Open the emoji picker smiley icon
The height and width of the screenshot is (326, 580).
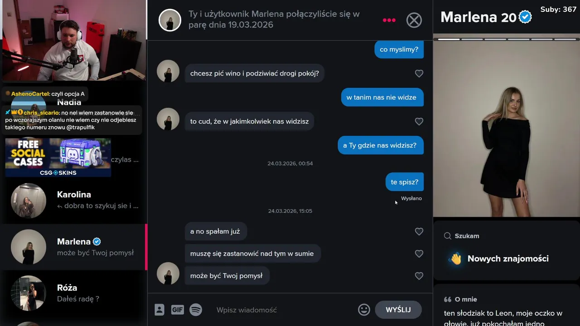pos(364,310)
